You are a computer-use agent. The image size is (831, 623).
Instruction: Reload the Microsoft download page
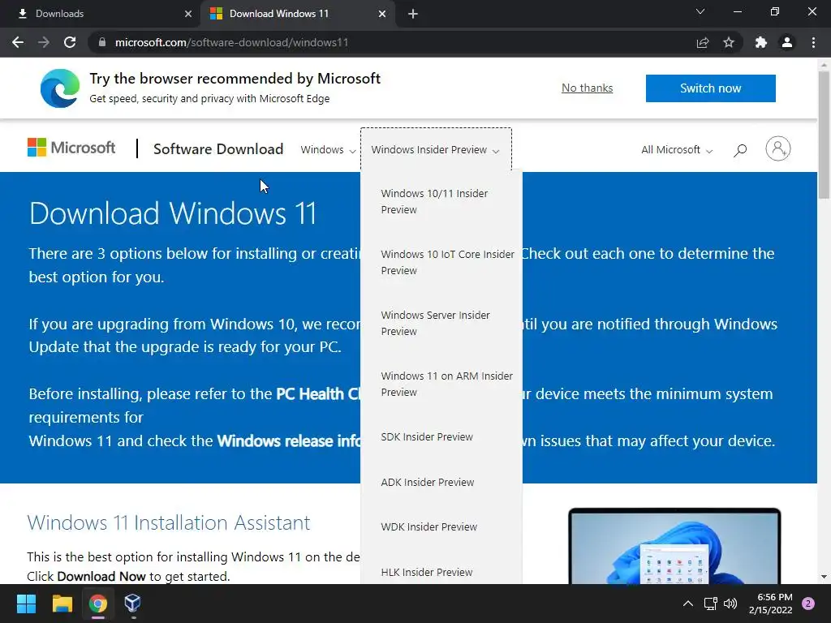70,42
